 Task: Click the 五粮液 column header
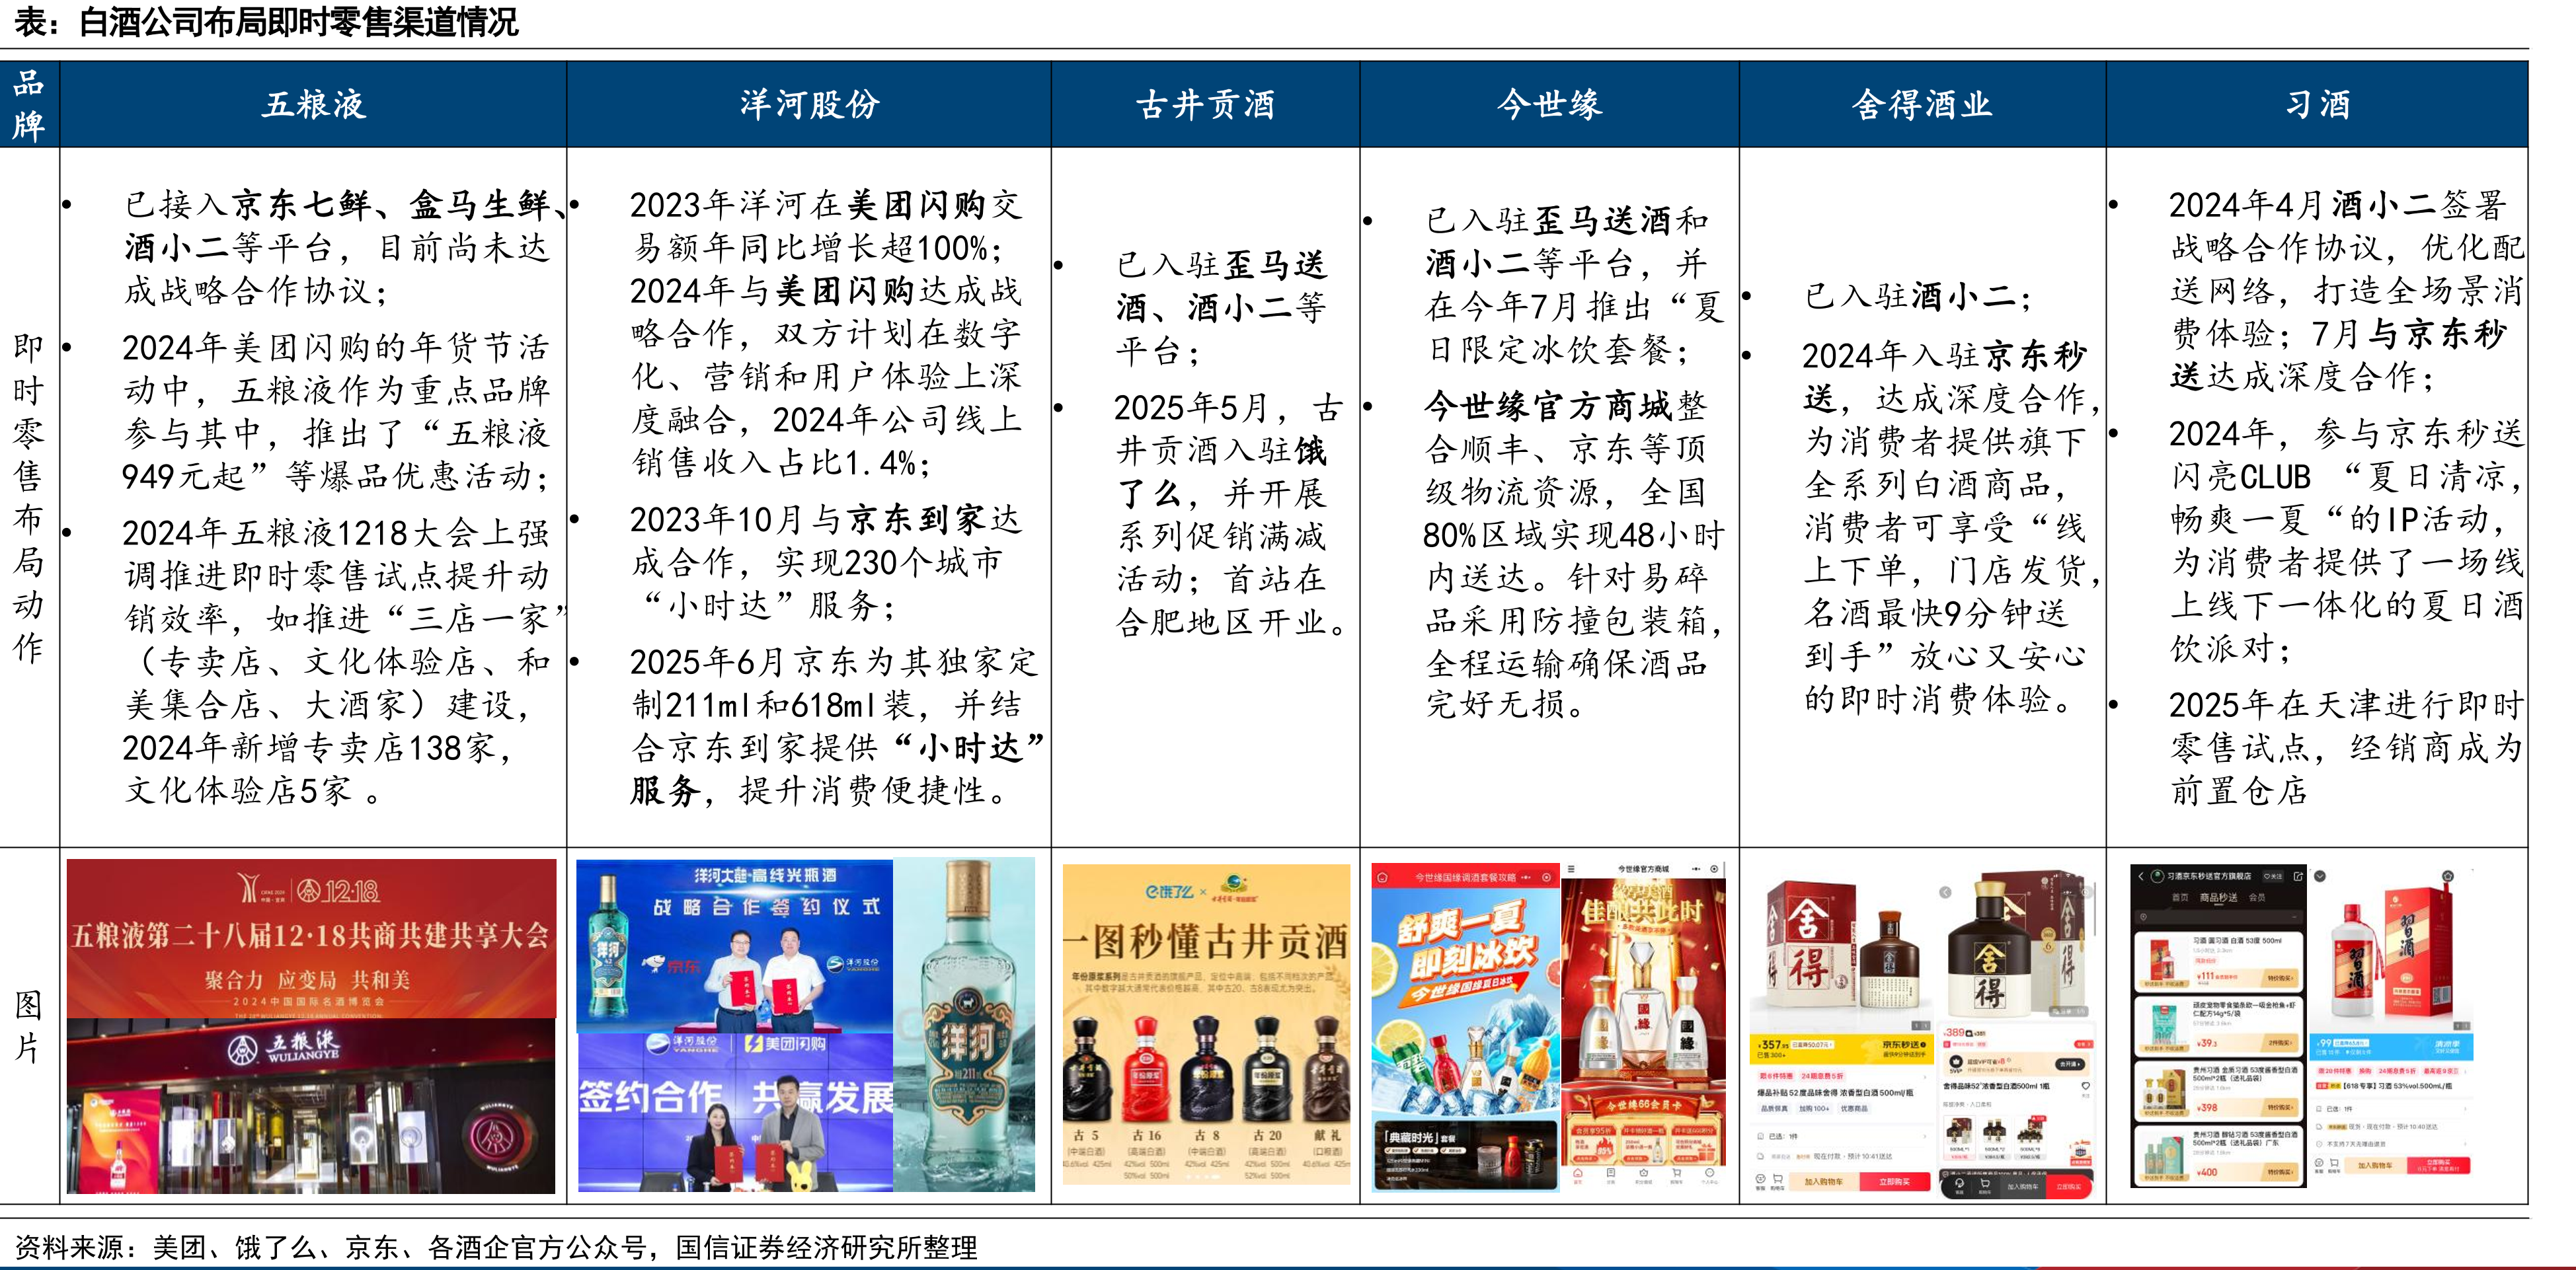click(x=313, y=104)
